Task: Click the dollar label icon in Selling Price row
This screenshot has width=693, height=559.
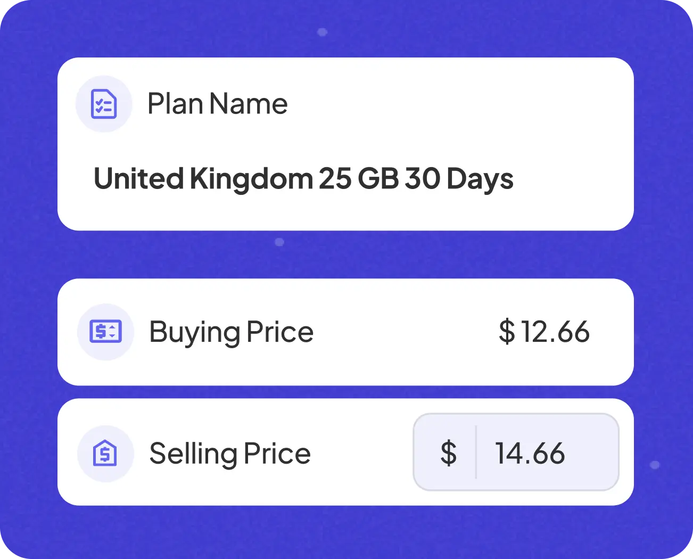Action: pos(106,454)
